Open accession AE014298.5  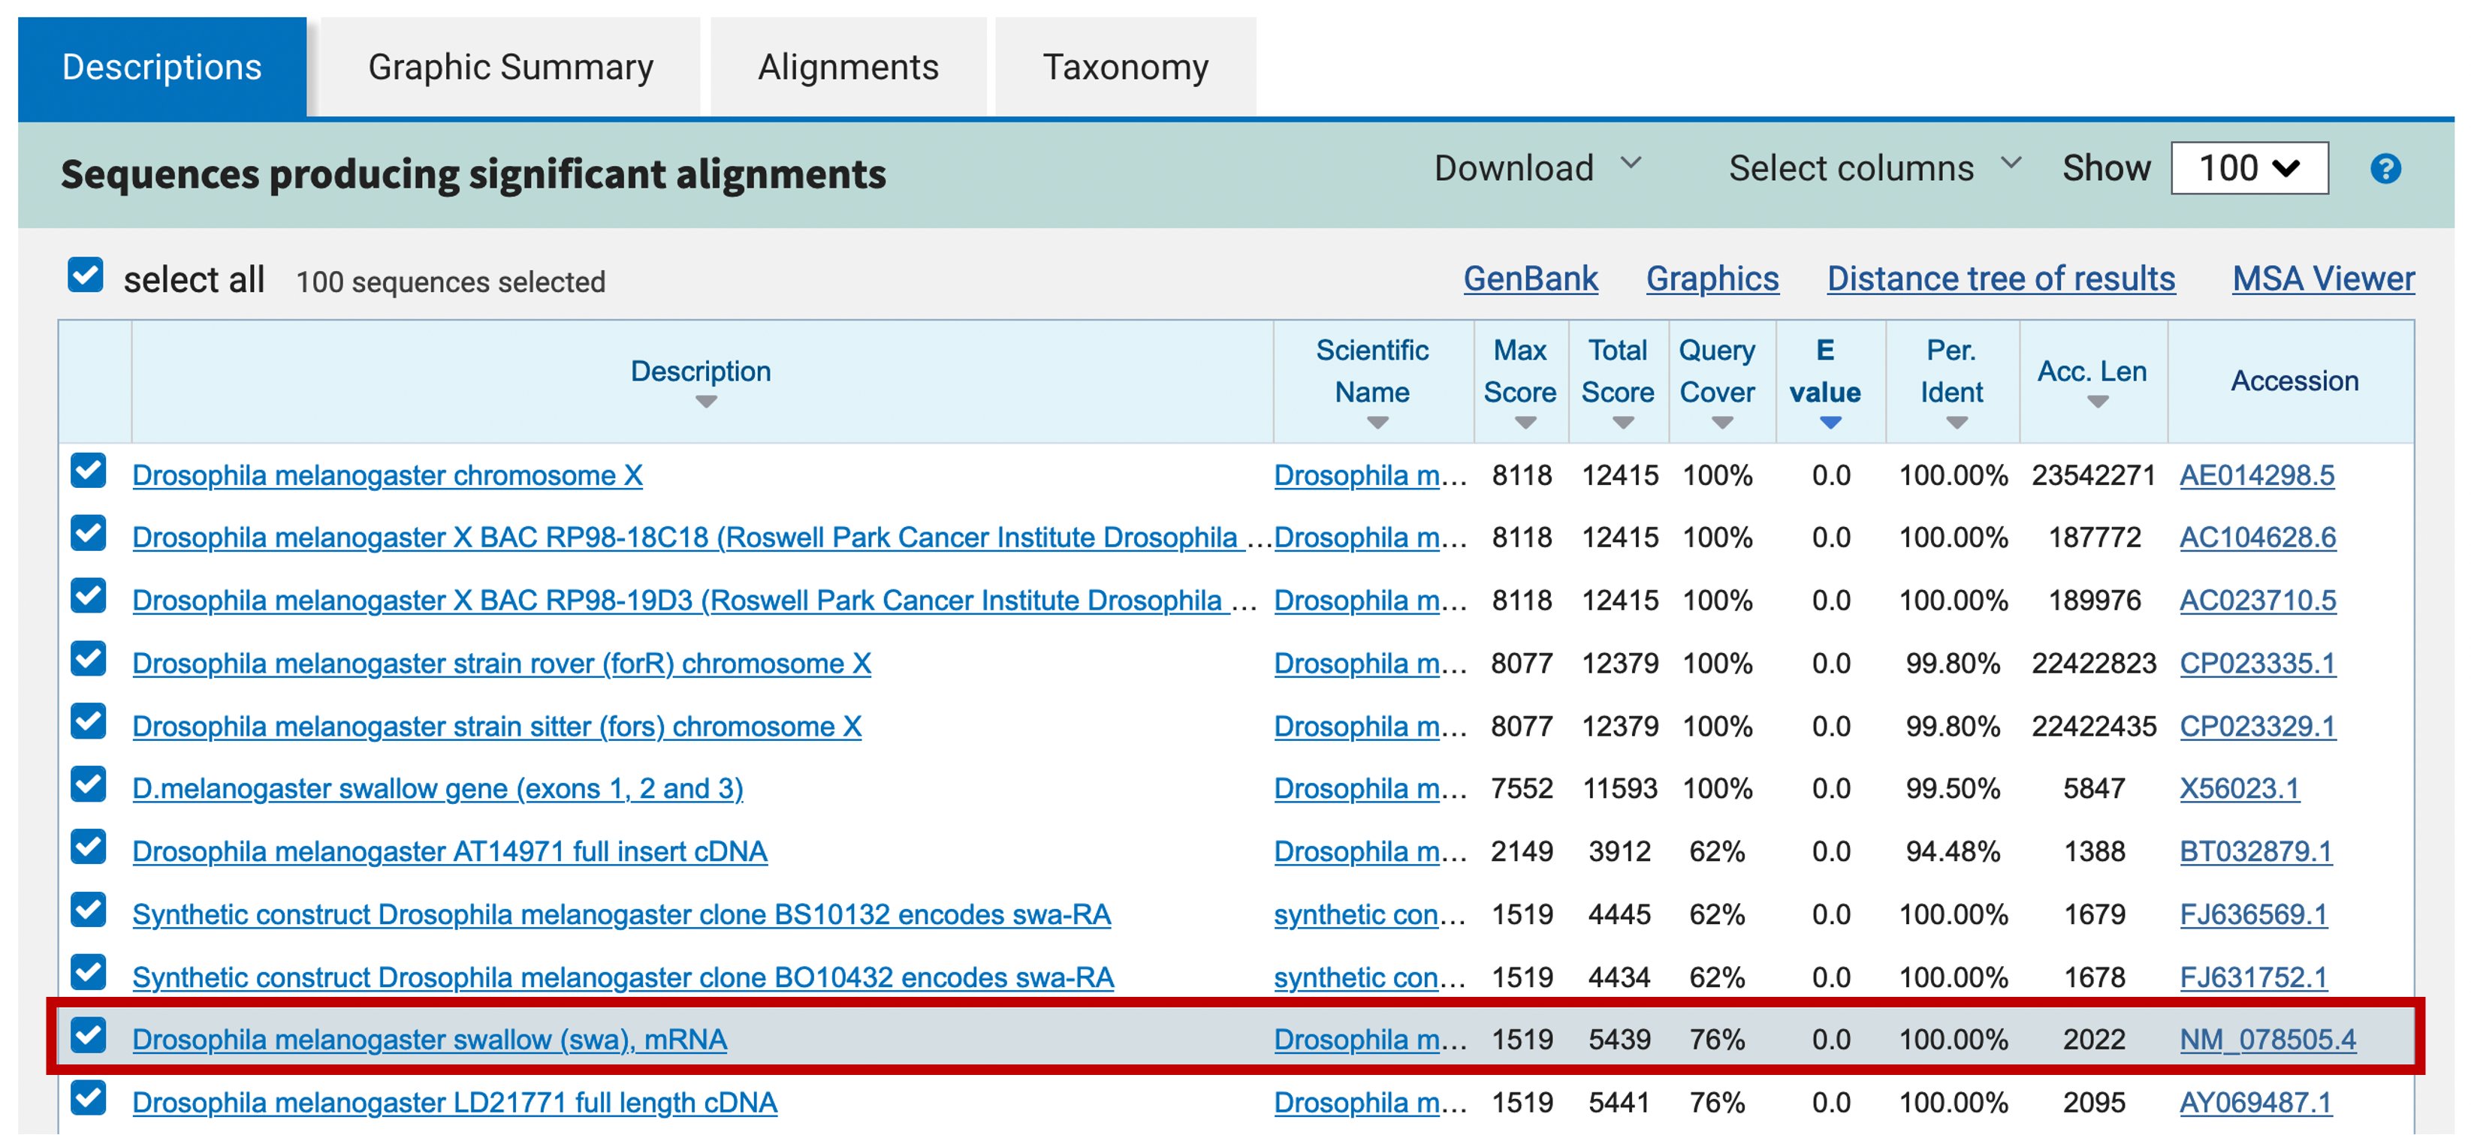(2257, 475)
